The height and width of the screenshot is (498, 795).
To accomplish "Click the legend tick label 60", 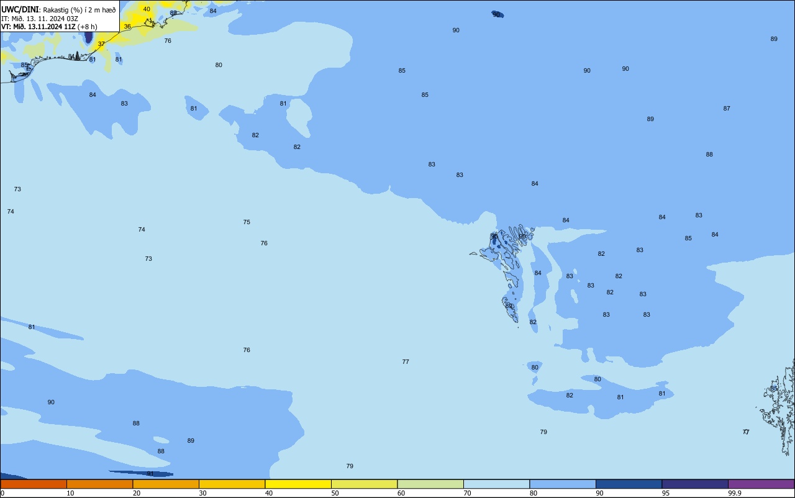I will click(401, 493).
